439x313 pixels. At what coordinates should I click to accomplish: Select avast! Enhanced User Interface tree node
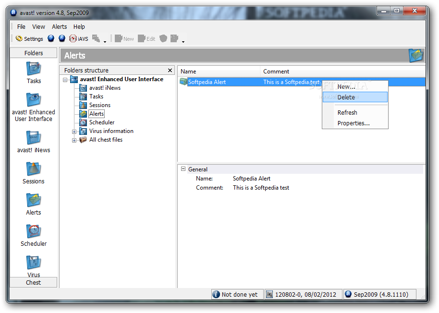(x=122, y=79)
